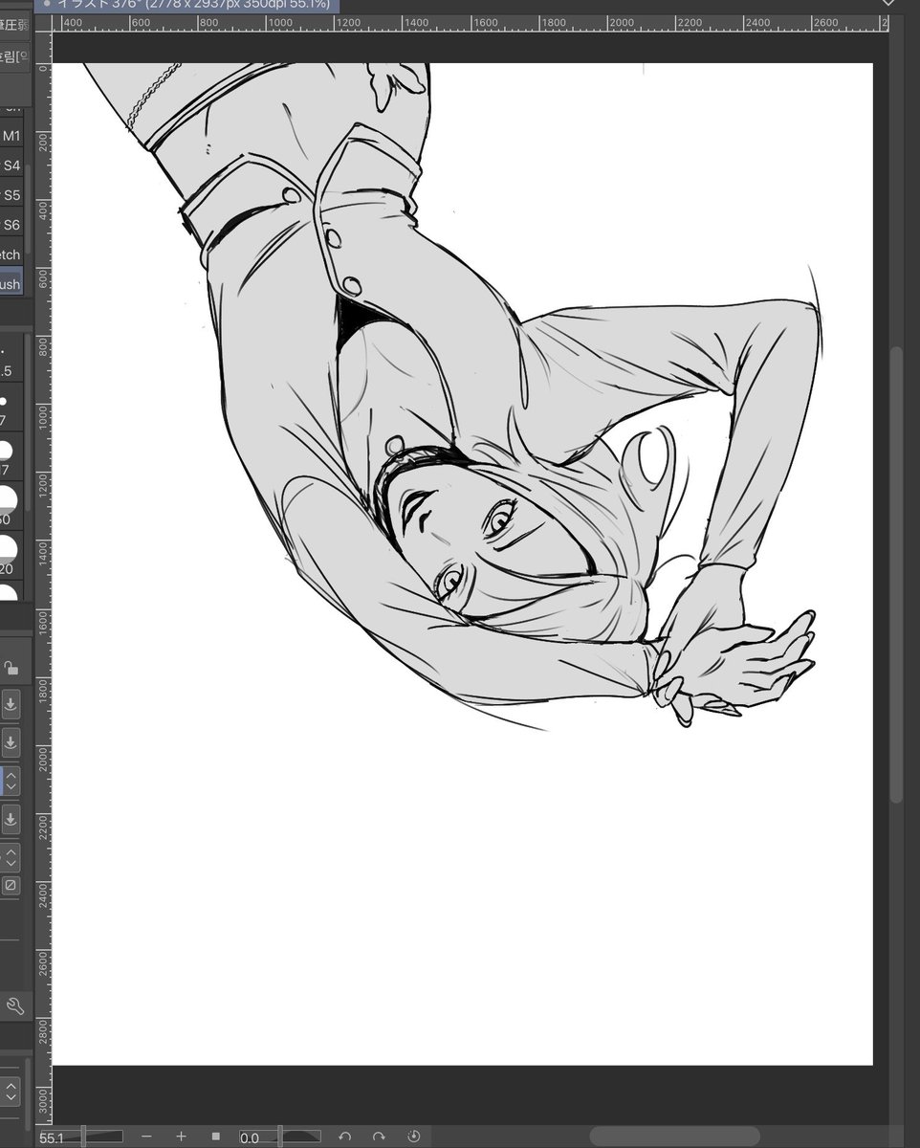Zoom out with the minus button
Image resolution: width=920 pixels, height=1148 pixels.
point(146,1137)
